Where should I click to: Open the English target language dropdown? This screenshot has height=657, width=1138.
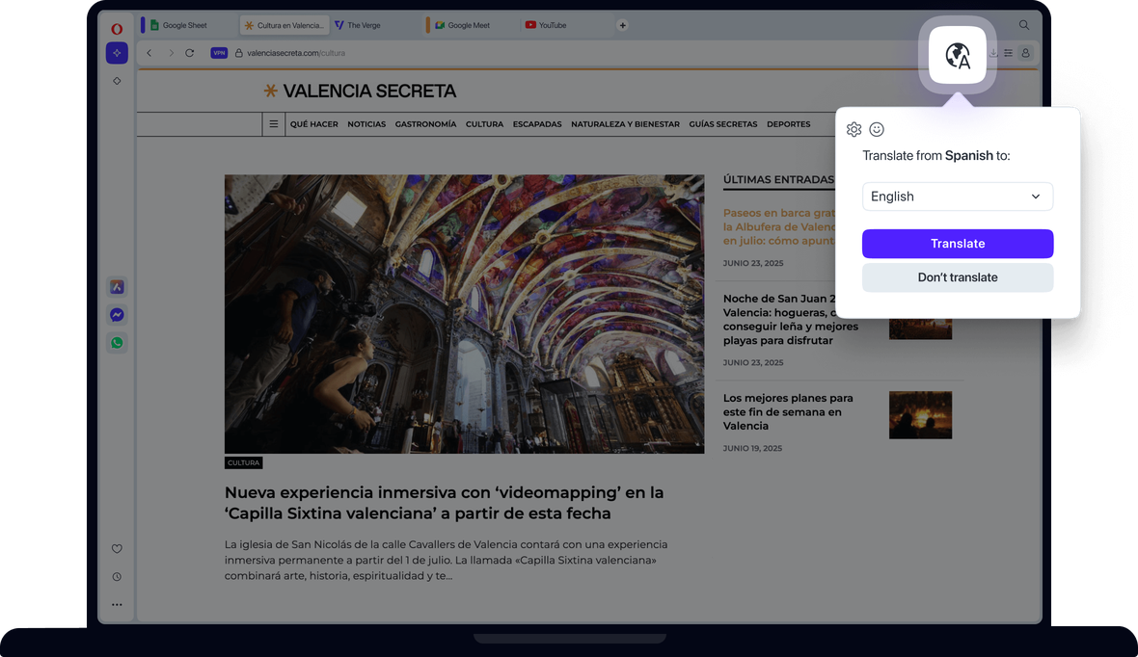(958, 197)
